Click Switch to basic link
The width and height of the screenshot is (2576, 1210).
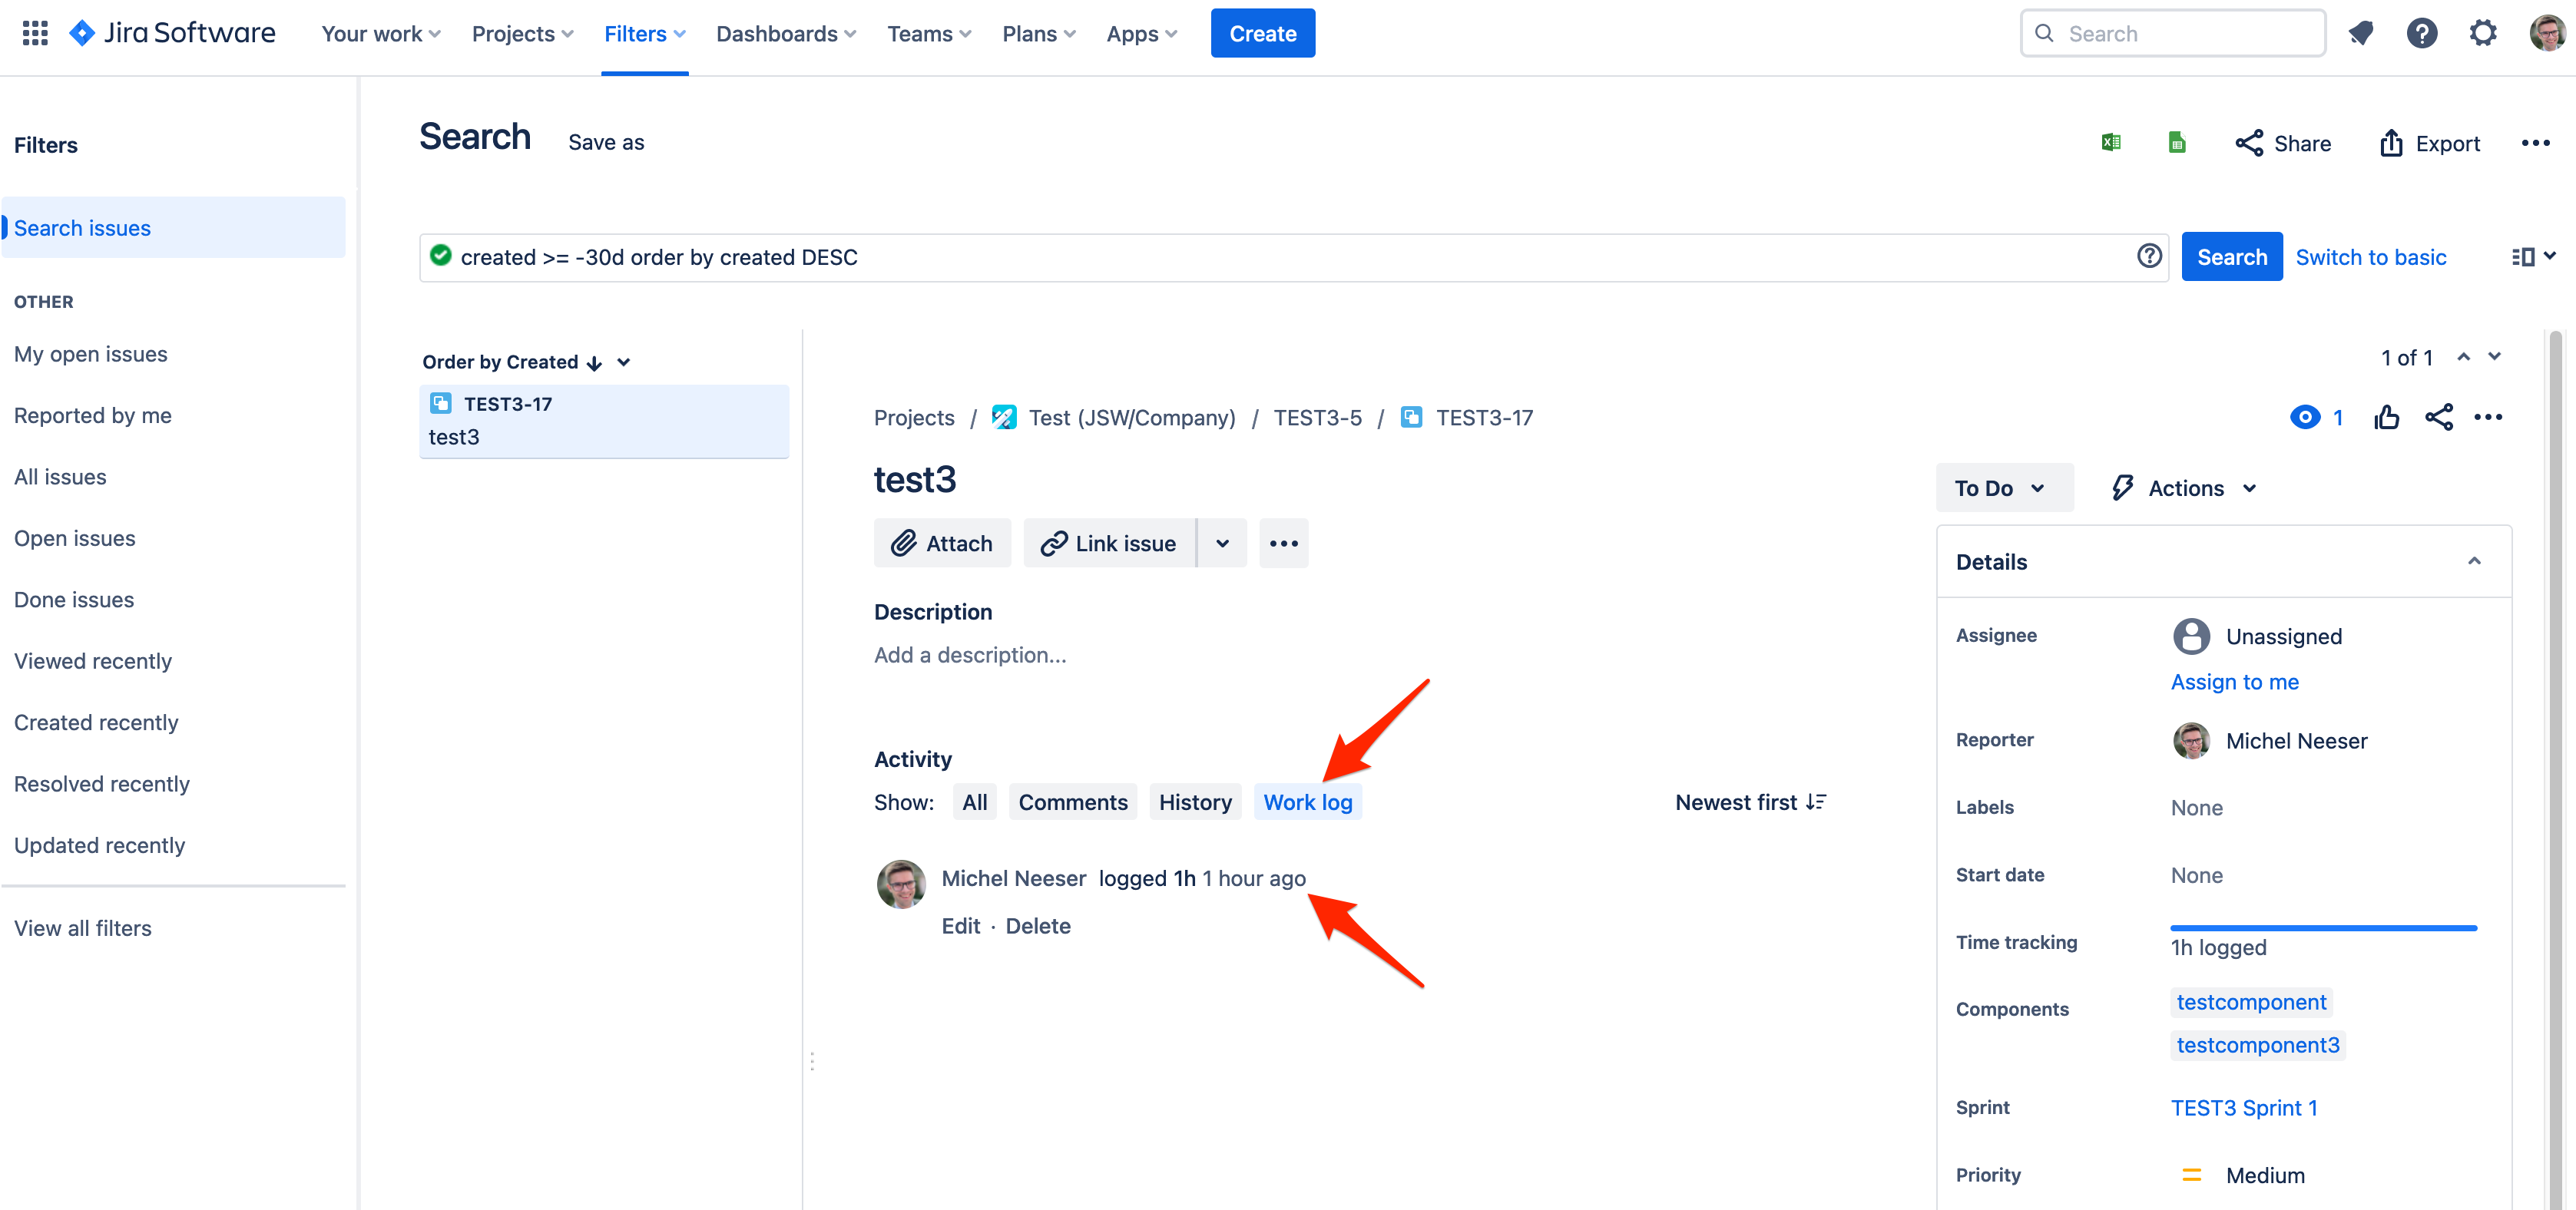pos(2371,257)
